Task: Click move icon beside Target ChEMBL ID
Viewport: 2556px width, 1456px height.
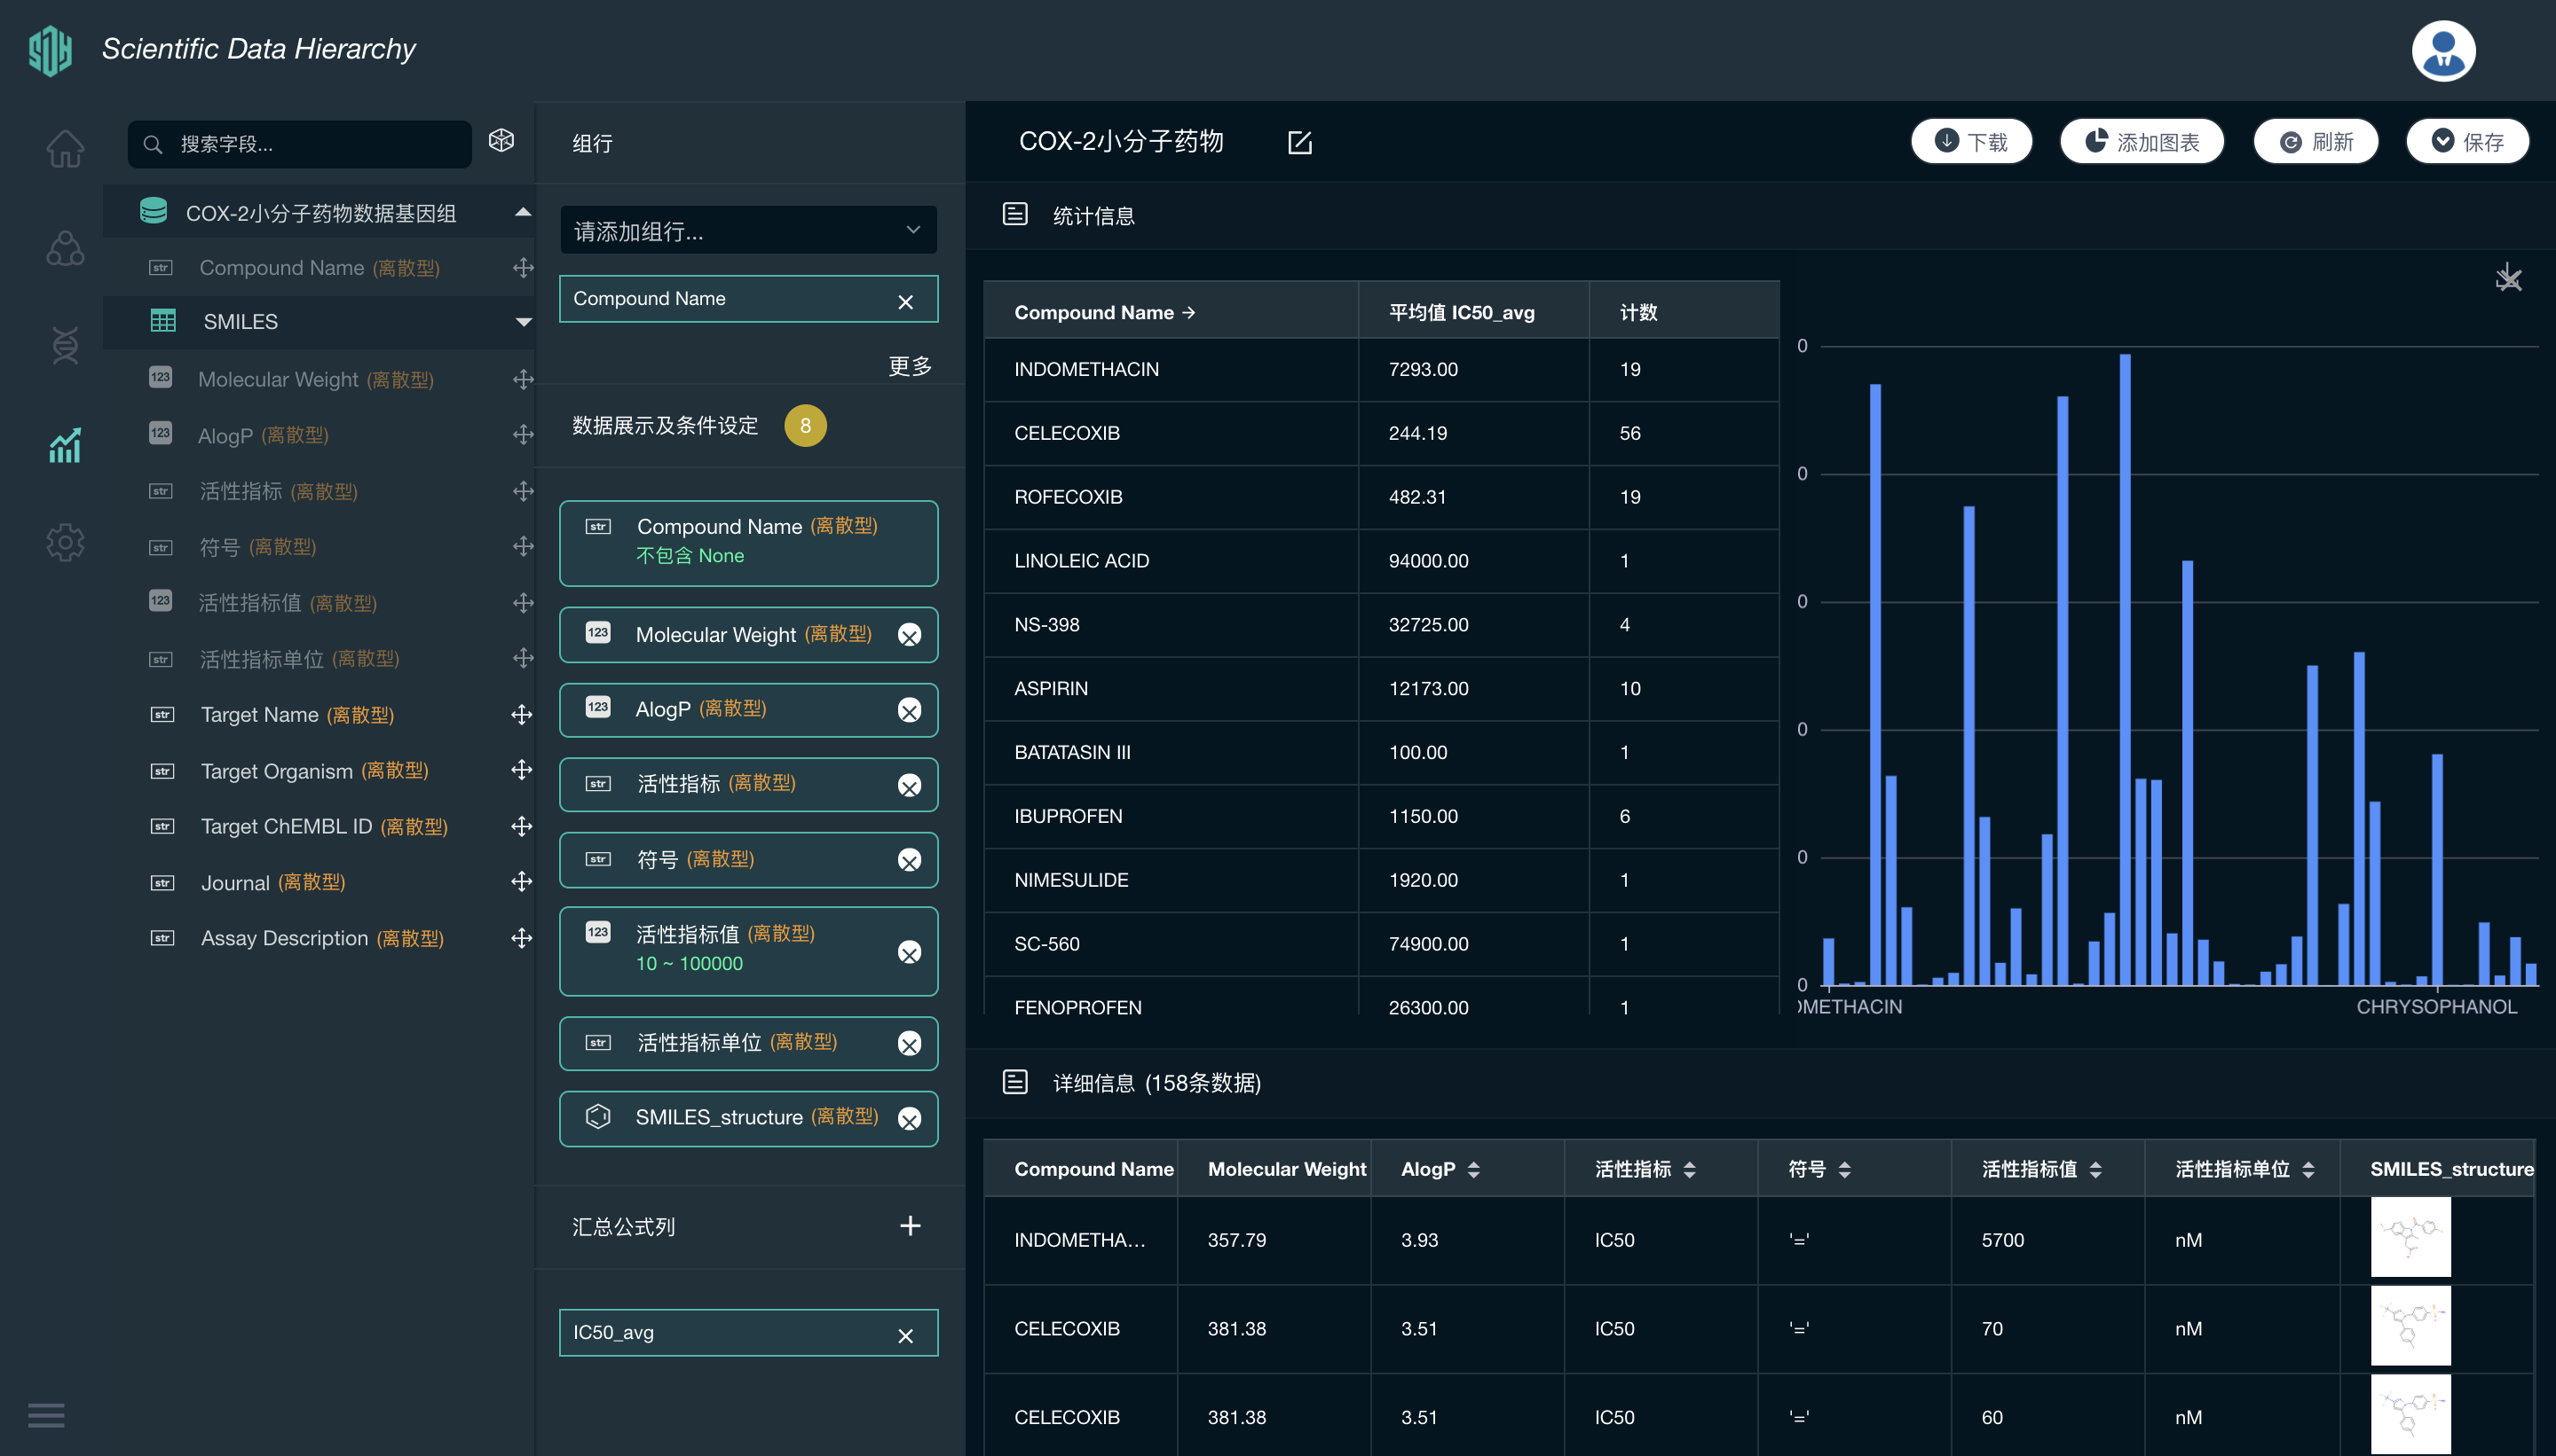Action: tap(522, 826)
